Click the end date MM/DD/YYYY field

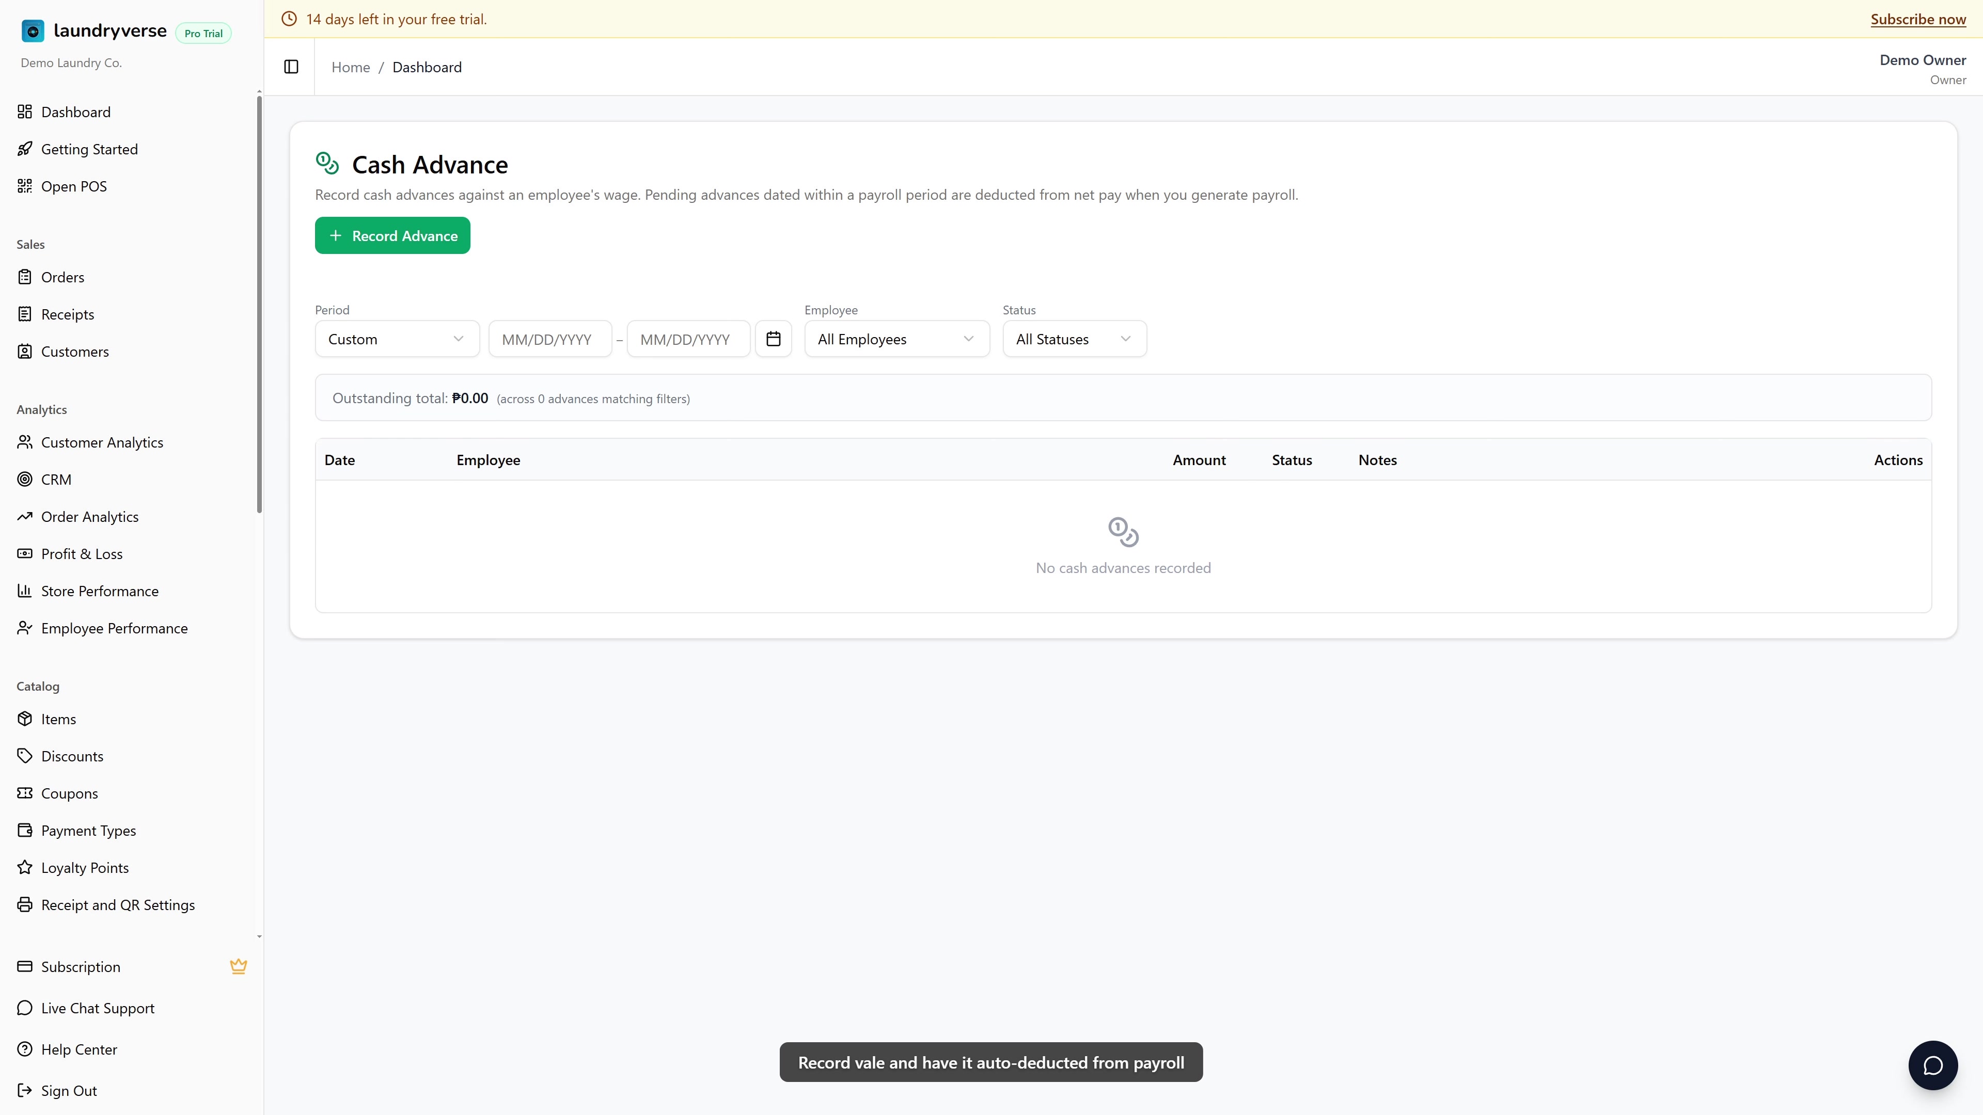click(688, 339)
